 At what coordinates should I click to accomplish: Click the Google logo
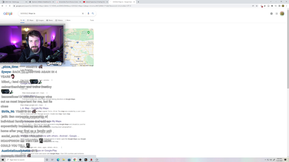8,13
